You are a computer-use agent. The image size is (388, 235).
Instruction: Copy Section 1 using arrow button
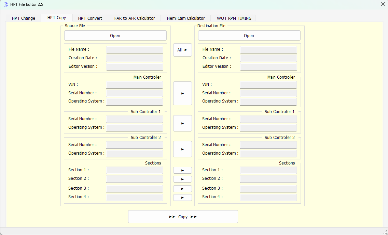click(182, 170)
